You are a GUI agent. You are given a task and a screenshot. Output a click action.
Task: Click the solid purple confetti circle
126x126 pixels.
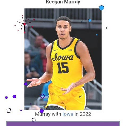tap(14, 96)
